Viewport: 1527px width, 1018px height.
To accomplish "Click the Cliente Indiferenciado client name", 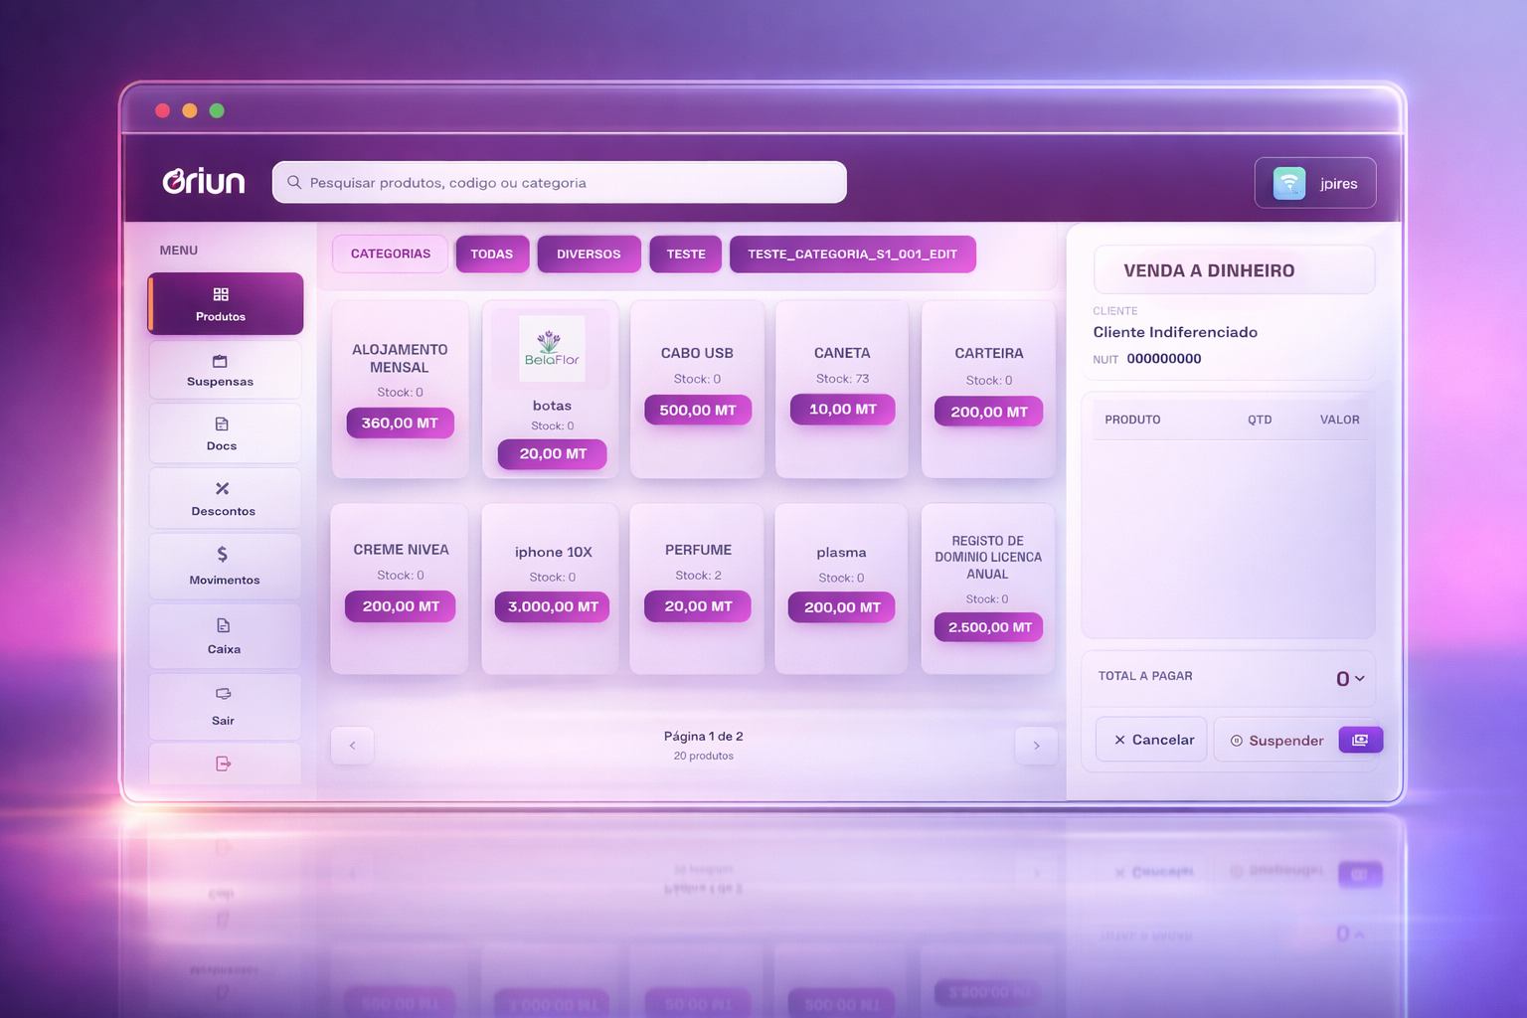I will pos(1175,332).
